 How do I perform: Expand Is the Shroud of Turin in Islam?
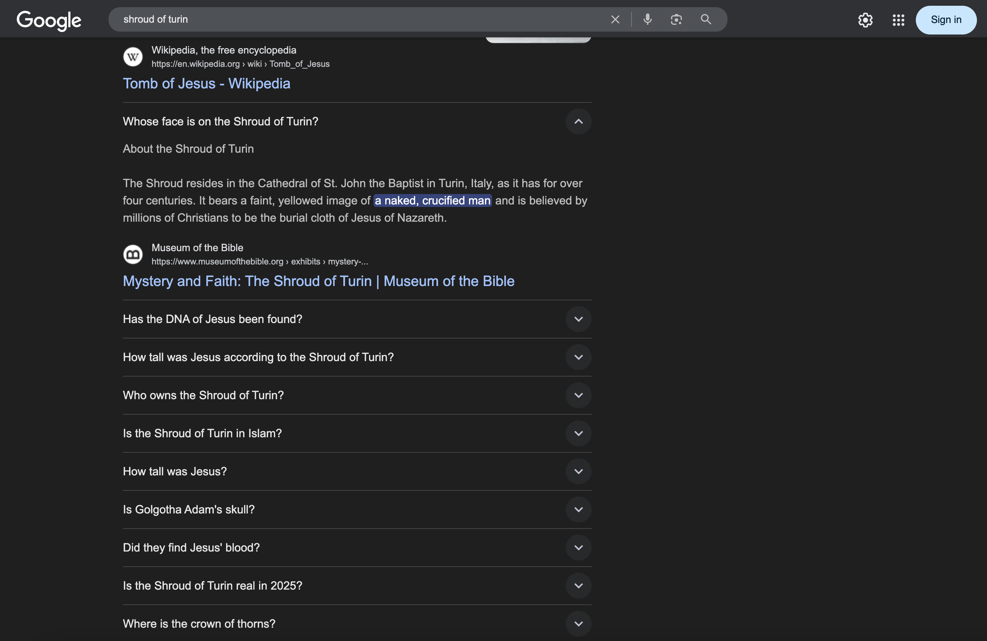click(578, 433)
